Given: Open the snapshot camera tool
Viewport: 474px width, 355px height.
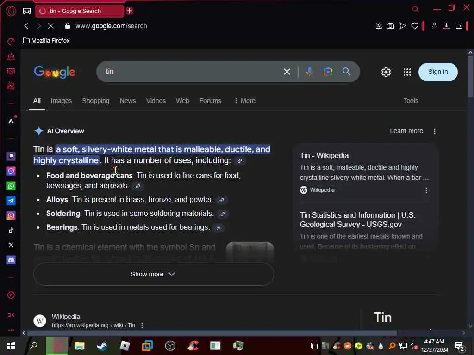Looking at the screenshot, I should [390, 26].
